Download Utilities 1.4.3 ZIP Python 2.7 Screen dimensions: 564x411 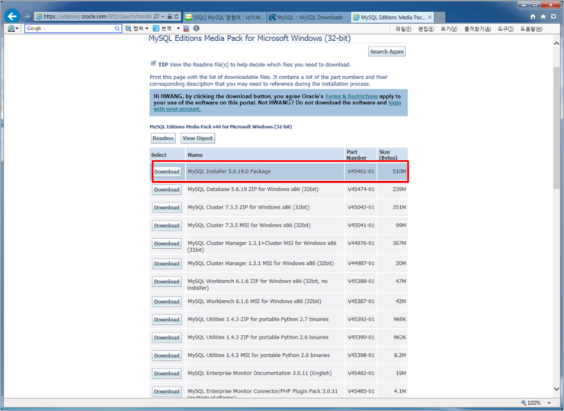coord(167,320)
